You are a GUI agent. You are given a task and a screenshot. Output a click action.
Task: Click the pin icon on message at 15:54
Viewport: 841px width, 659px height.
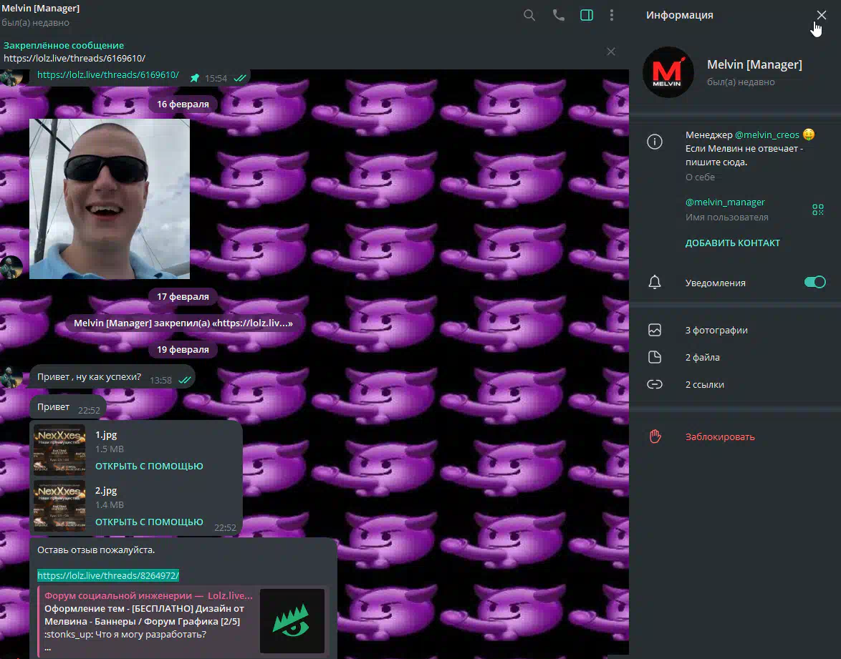pyautogui.click(x=195, y=78)
